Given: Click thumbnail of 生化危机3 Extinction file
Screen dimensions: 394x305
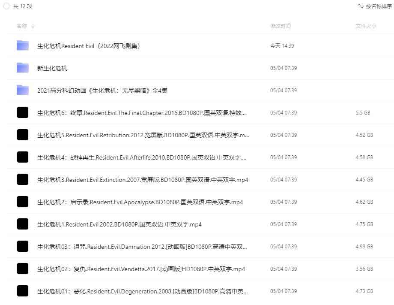Looking at the screenshot, I should pyautogui.click(x=23, y=179).
